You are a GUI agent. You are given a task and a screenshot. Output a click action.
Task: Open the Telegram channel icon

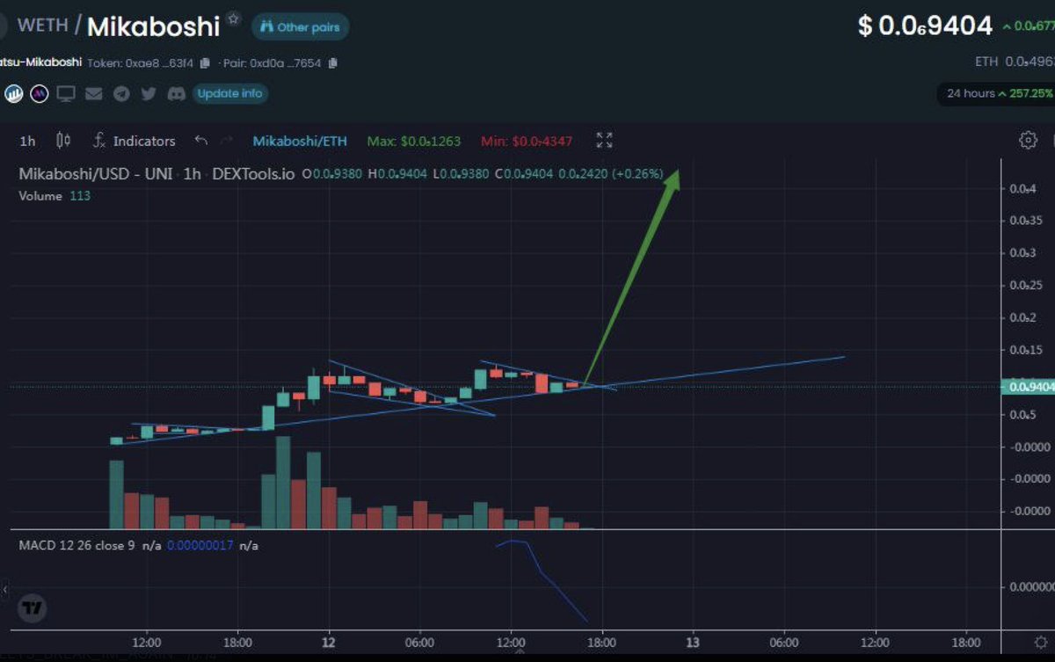click(x=121, y=93)
